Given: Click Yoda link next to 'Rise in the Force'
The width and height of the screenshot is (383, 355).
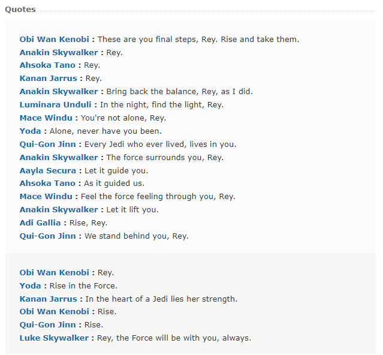Looking at the screenshot, I should coord(30,285).
